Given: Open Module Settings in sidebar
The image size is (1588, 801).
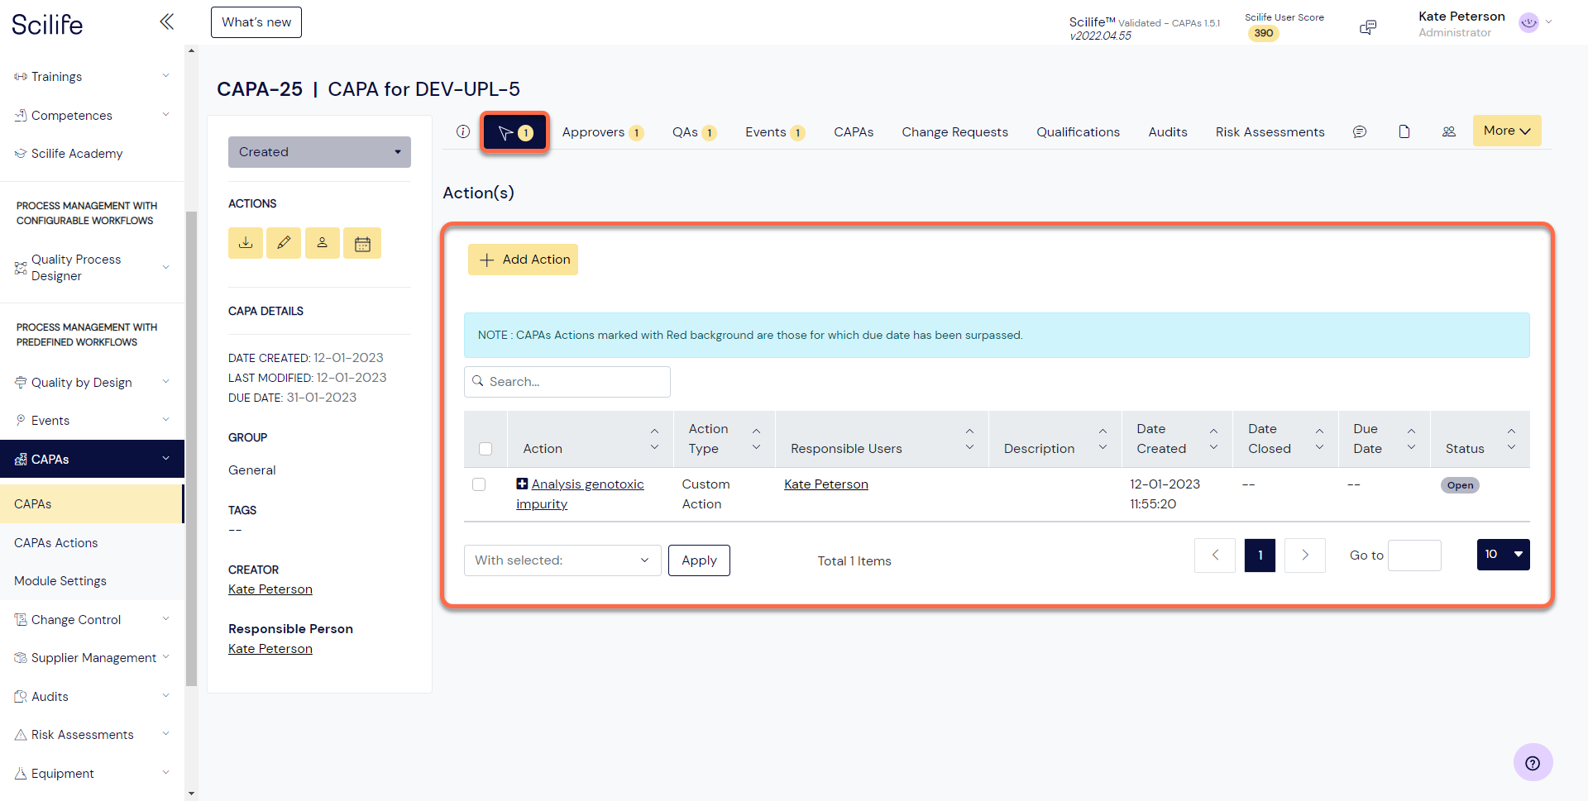Looking at the screenshot, I should click(x=60, y=580).
